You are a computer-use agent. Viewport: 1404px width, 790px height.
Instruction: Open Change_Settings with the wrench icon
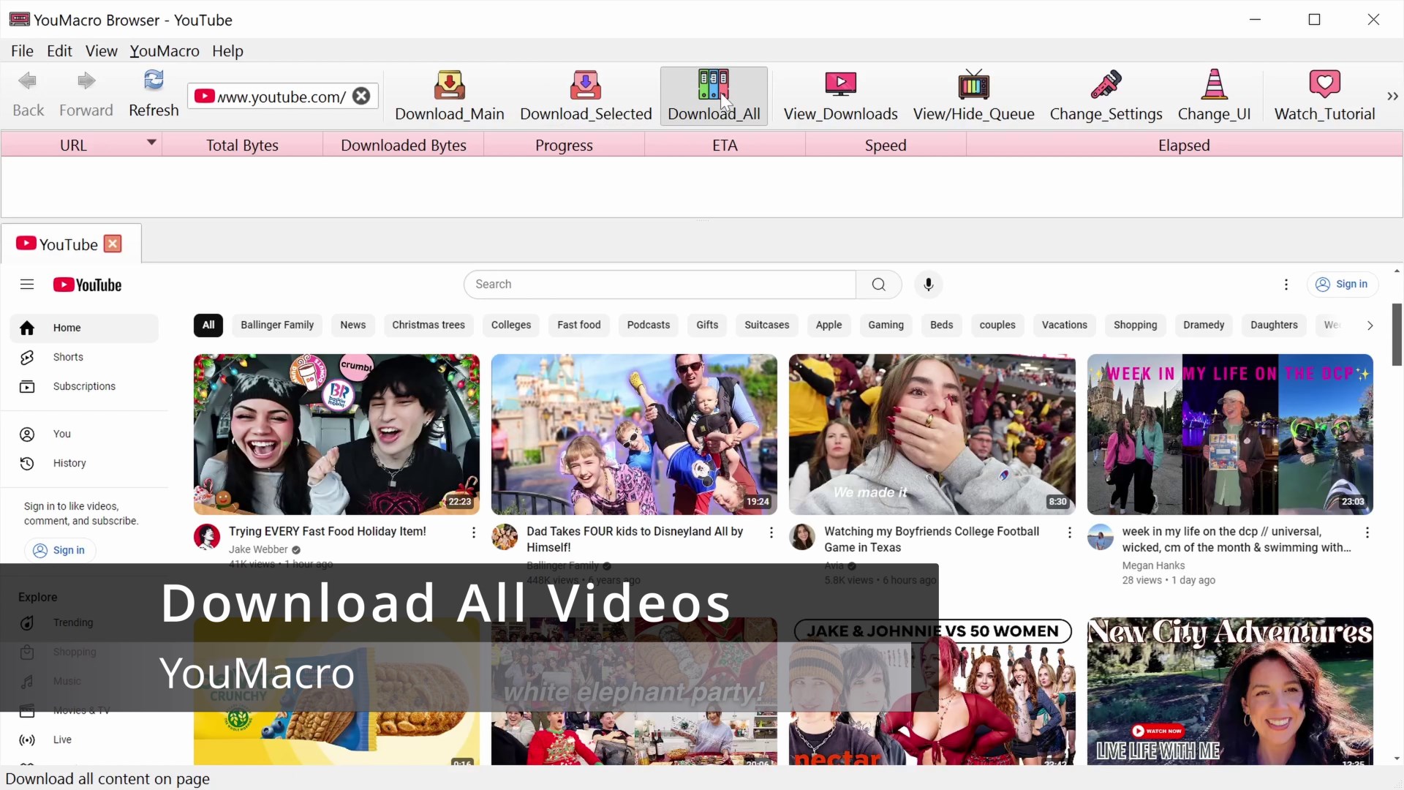(1106, 95)
